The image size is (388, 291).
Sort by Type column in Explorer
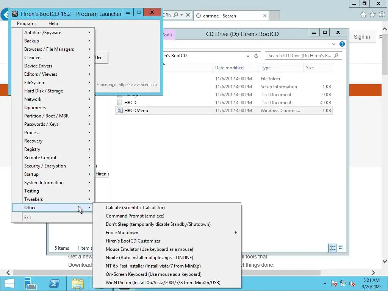coord(281,68)
